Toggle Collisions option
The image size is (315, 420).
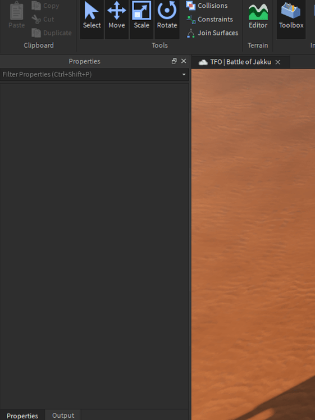click(207, 6)
